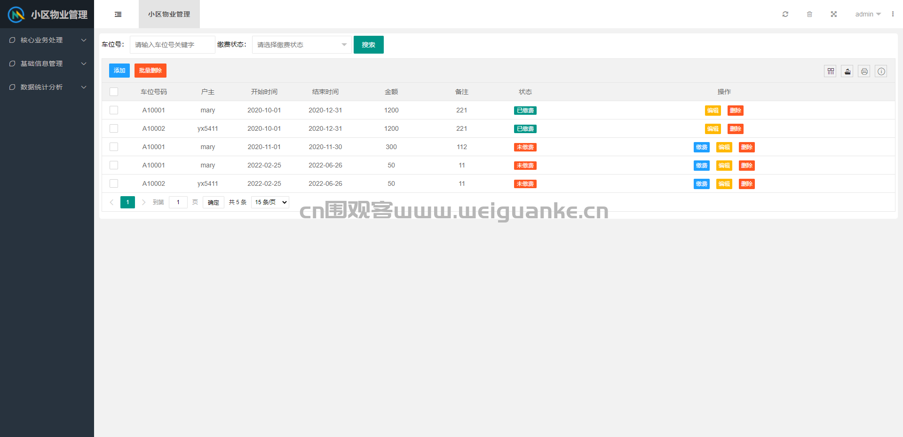Click 编辑 for A10002 2022-02-25 row
The height and width of the screenshot is (437, 903).
point(724,184)
